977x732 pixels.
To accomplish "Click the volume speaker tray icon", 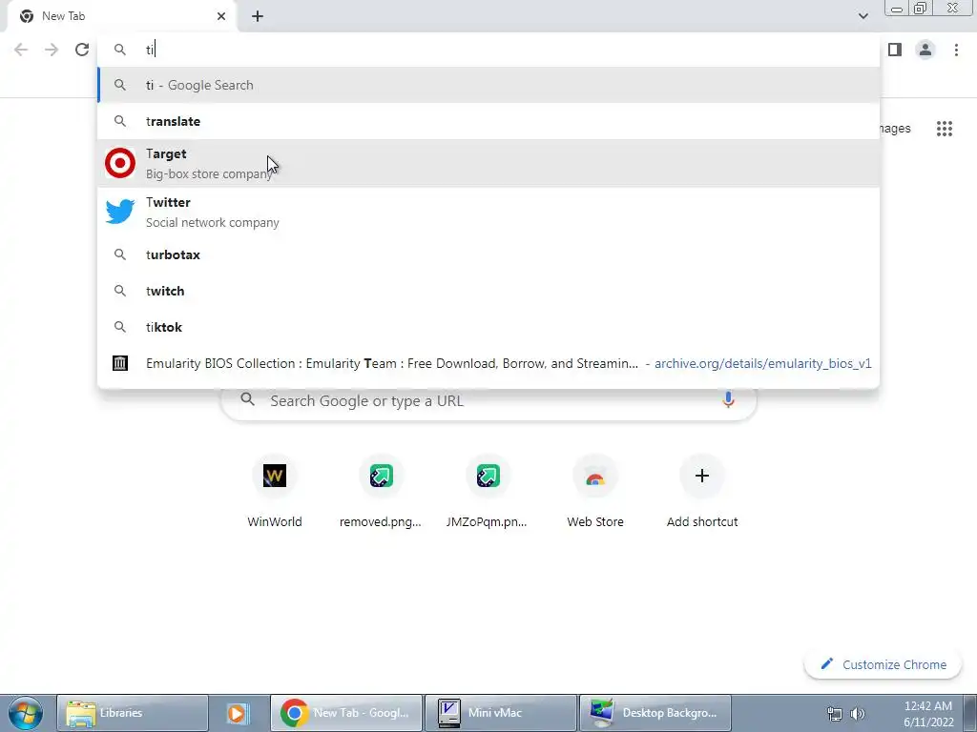I will coord(858,714).
